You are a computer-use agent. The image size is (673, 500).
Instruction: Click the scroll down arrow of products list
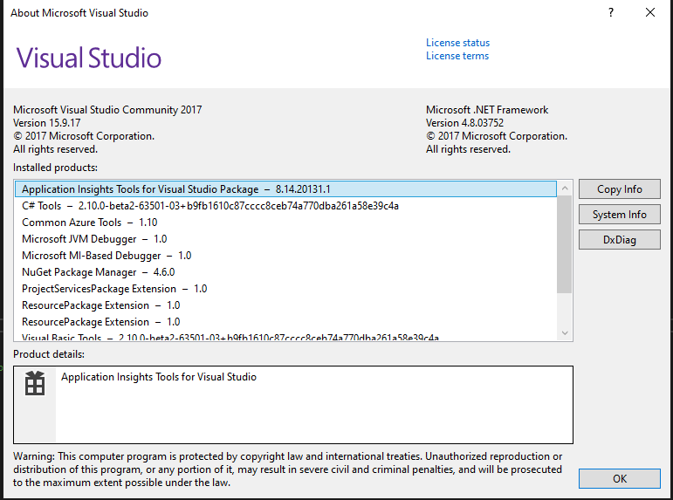565,332
